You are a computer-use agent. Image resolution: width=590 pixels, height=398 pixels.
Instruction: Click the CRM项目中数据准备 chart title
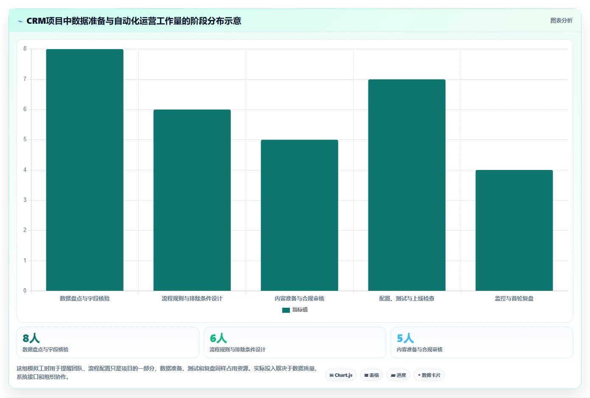tap(134, 21)
